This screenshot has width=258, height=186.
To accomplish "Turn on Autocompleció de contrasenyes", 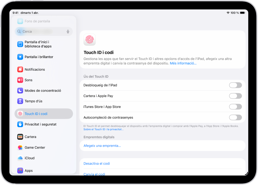I will [235, 117].
